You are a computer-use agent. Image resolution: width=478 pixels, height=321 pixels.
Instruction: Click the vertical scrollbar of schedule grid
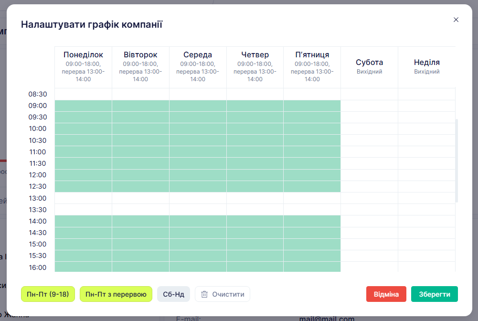[x=457, y=160]
